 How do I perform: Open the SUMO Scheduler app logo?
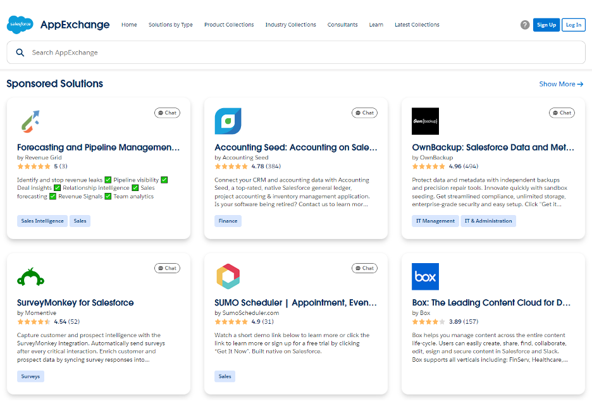[228, 276]
